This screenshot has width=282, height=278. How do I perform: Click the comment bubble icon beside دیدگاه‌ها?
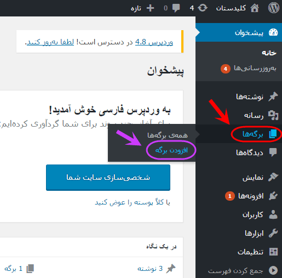pyautogui.click(x=273, y=152)
